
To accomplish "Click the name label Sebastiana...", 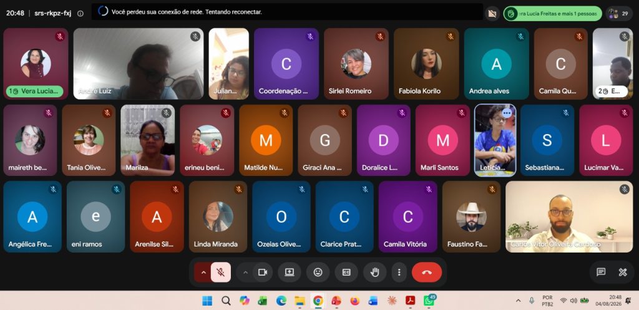I will tap(544, 167).
